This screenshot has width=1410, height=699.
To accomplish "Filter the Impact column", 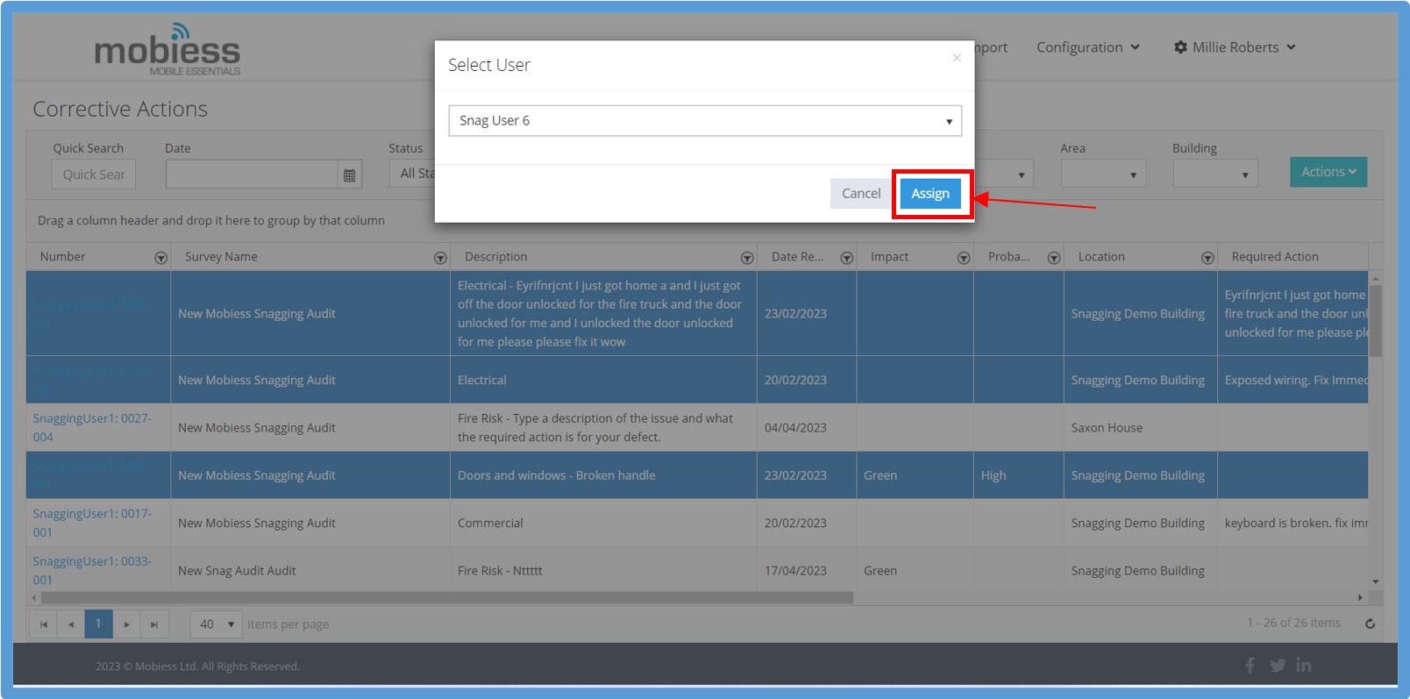I will tap(964, 258).
